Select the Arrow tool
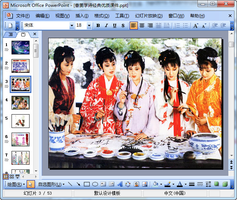 click(78, 184)
